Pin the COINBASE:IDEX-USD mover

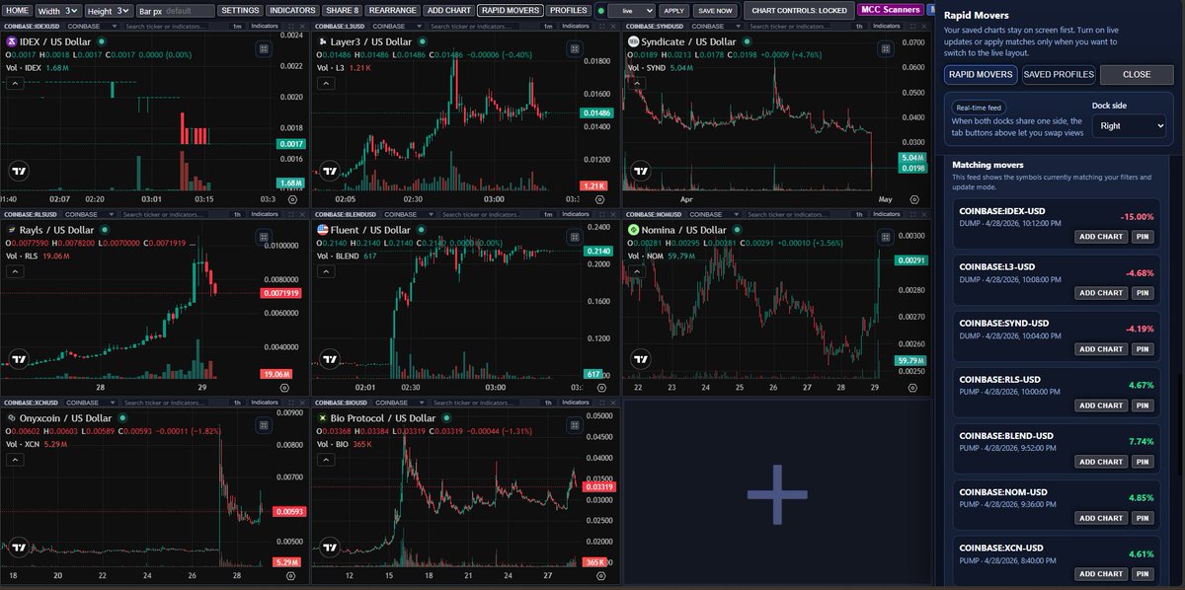[1143, 237]
